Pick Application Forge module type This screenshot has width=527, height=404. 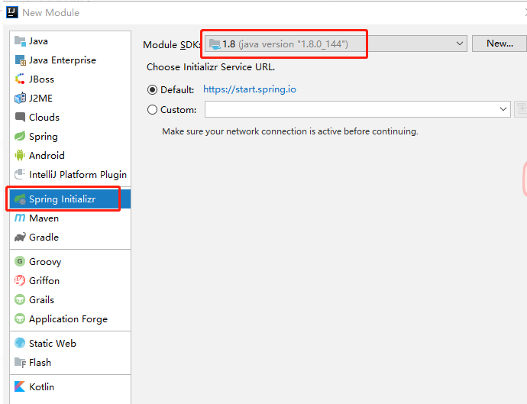point(70,318)
